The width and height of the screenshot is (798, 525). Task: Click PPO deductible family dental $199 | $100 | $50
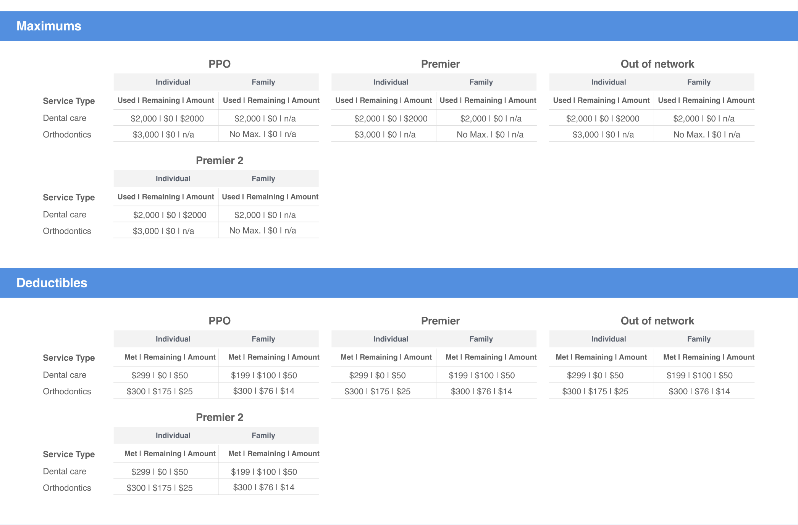264,375
